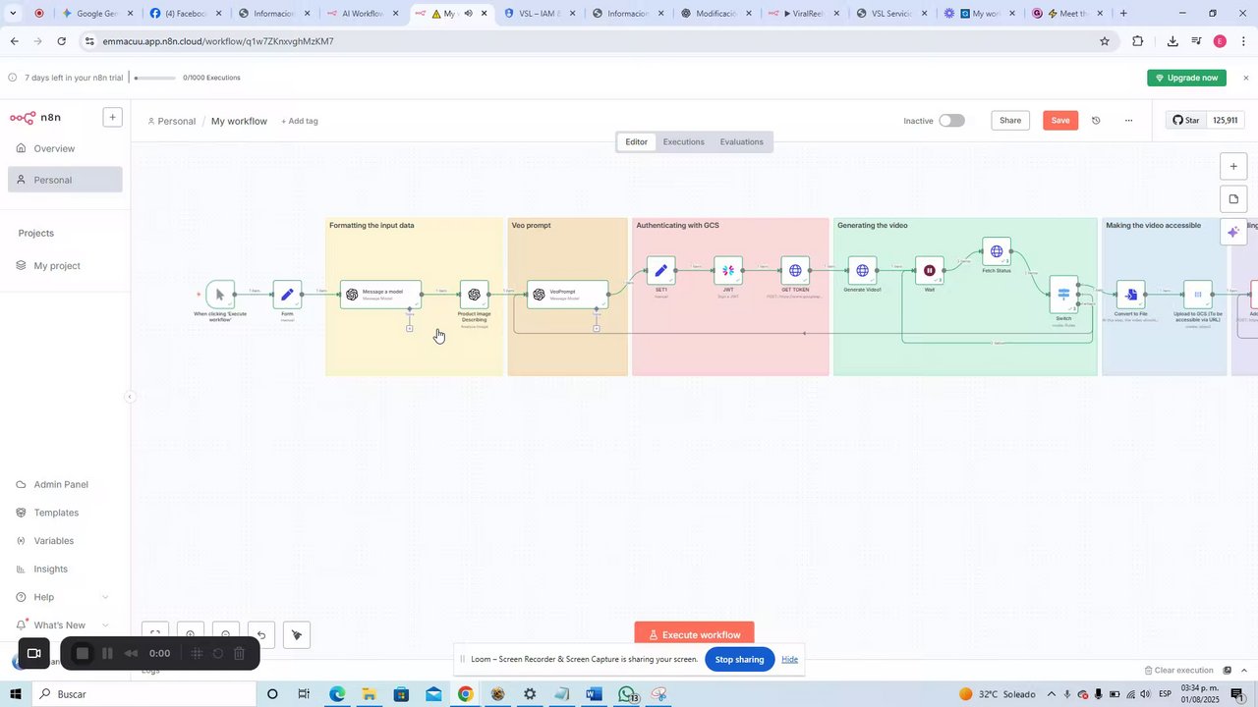Click the Share button
This screenshot has height=707, width=1258.
pyautogui.click(x=1010, y=121)
